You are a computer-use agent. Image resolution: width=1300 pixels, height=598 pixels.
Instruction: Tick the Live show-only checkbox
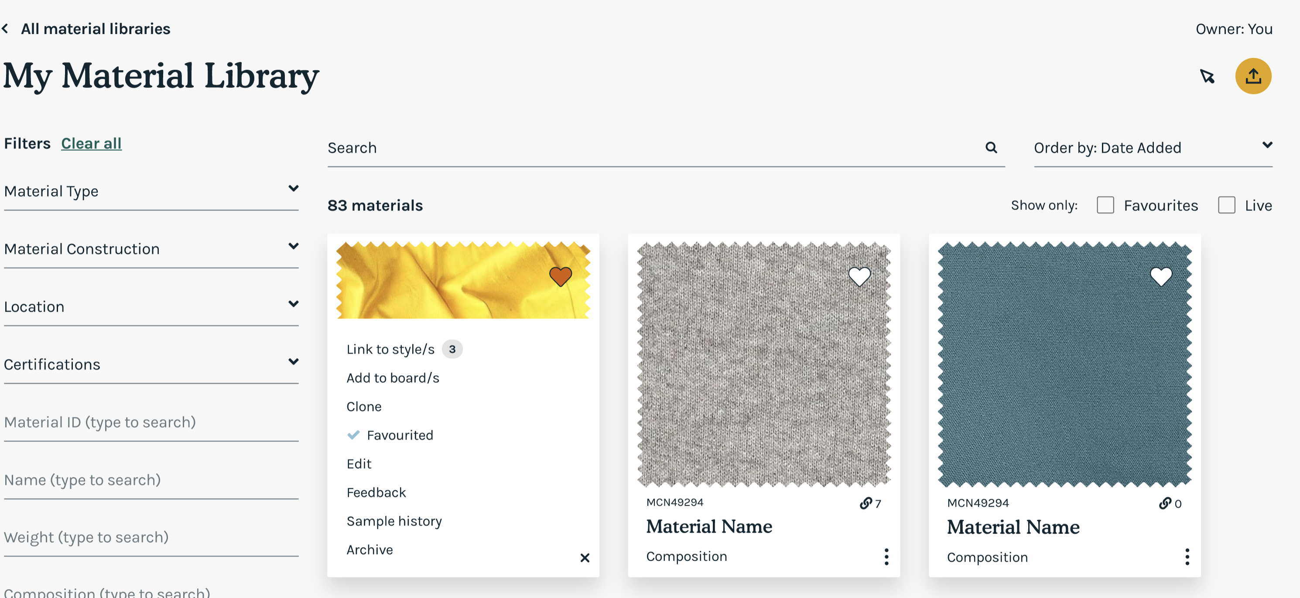pos(1226,205)
